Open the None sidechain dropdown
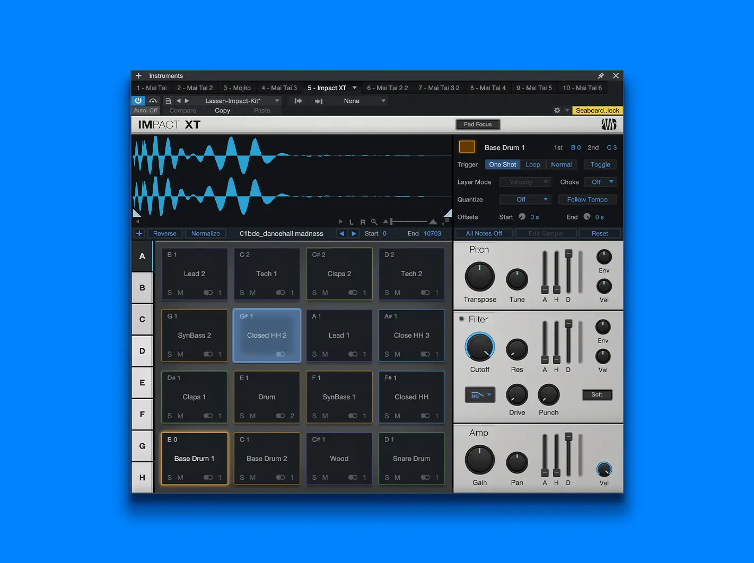The width and height of the screenshot is (754, 563). pyautogui.click(x=363, y=101)
